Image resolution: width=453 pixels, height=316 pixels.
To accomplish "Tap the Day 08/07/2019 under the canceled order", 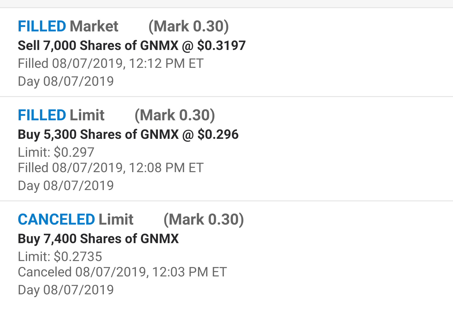I will coord(66,290).
